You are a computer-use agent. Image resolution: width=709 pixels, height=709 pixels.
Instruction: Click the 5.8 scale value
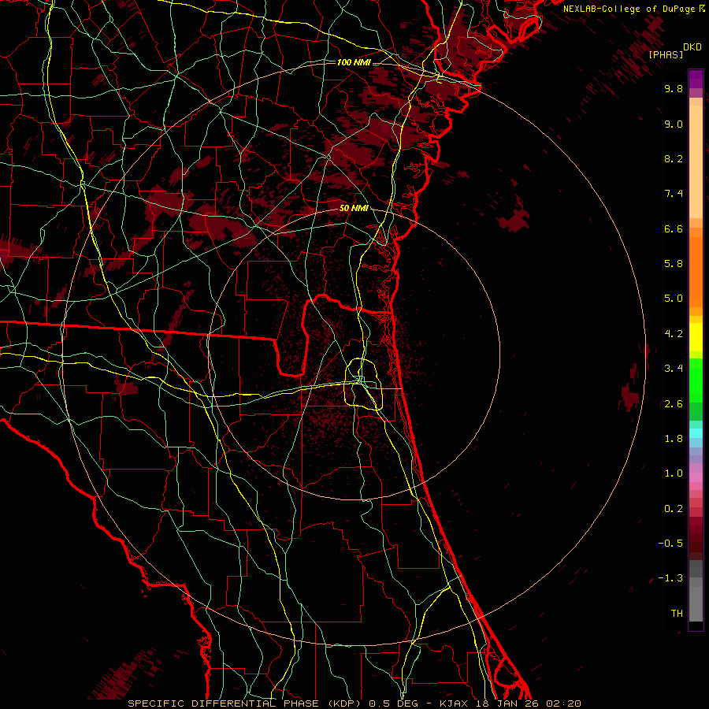pos(674,264)
